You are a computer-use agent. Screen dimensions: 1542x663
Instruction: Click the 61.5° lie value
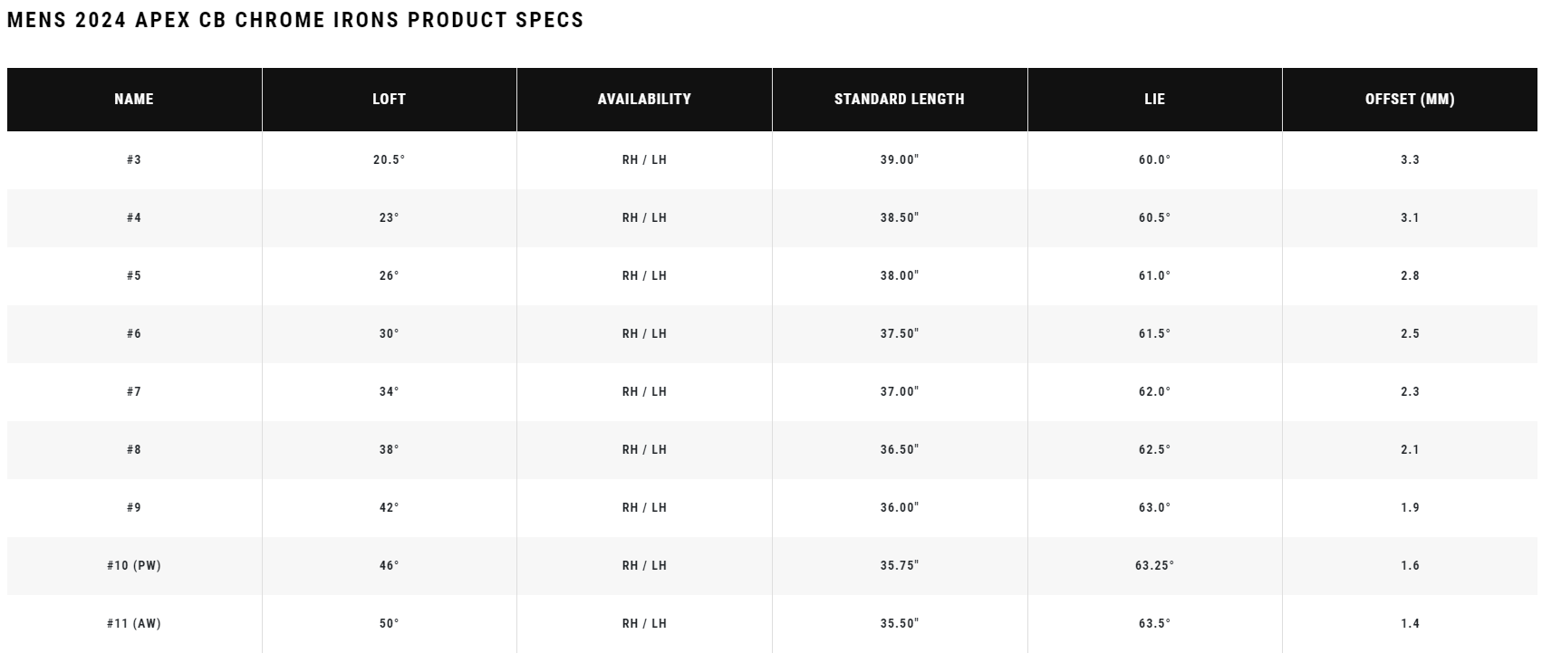[x=1154, y=334]
